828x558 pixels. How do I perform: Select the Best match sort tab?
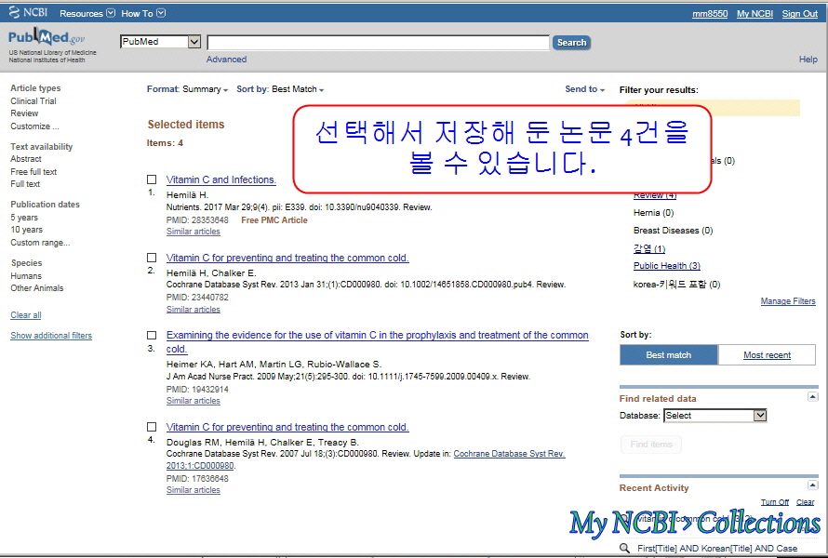tap(669, 354)
